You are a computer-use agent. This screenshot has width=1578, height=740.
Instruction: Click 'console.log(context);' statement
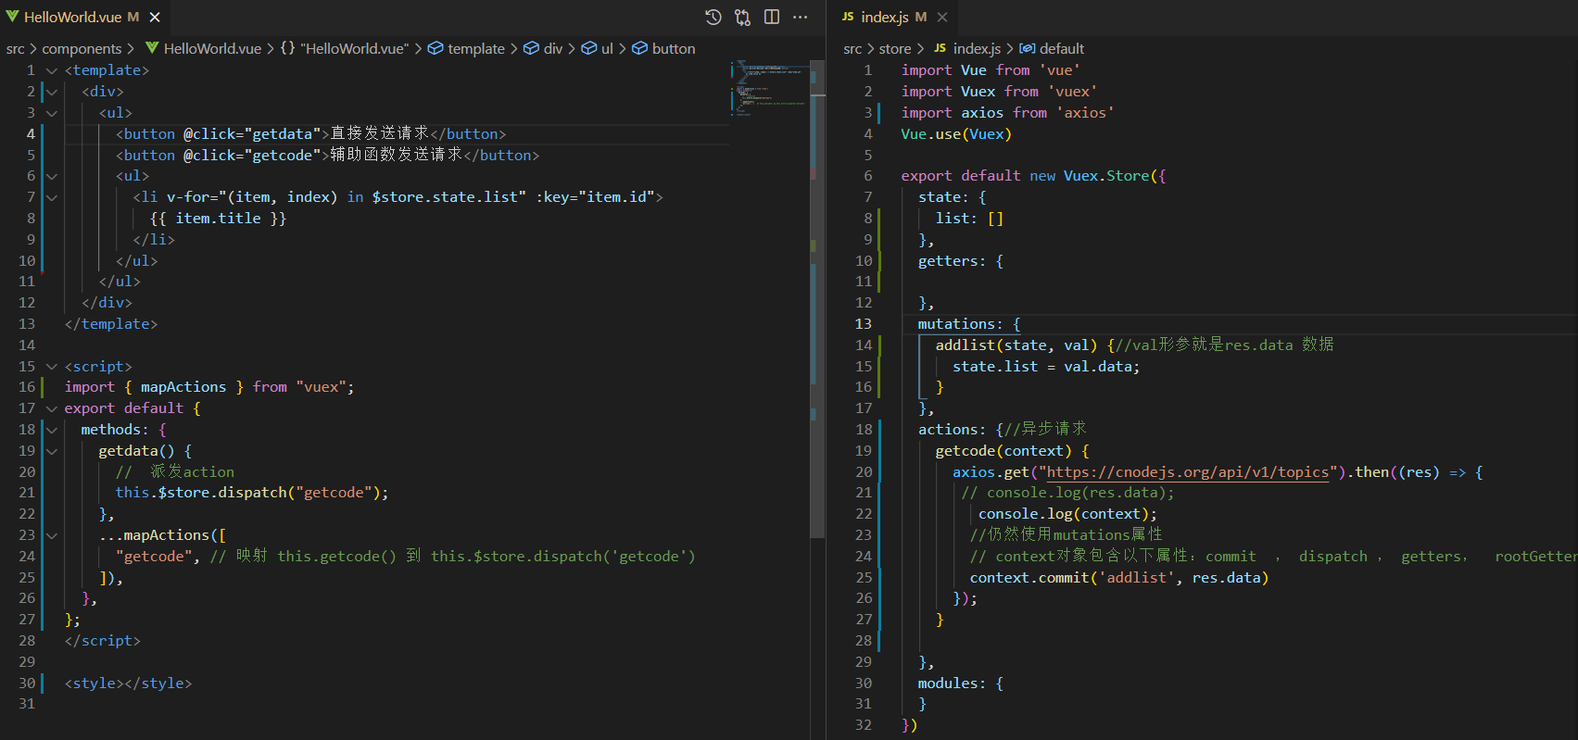pyautogui.click(x=1067, y=514)
